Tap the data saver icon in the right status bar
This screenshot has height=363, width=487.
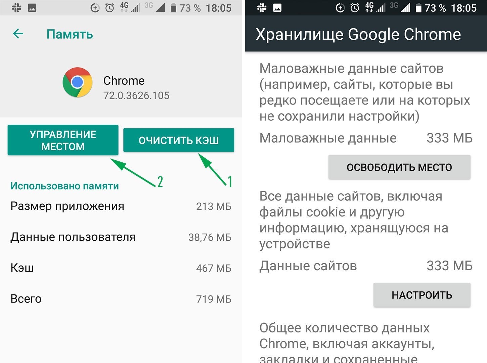[340, 8]
